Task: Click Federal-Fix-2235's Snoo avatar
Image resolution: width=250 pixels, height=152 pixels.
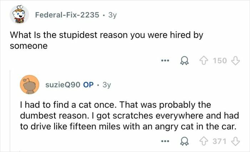Action: pyautogui.click(x=19, y=15)
